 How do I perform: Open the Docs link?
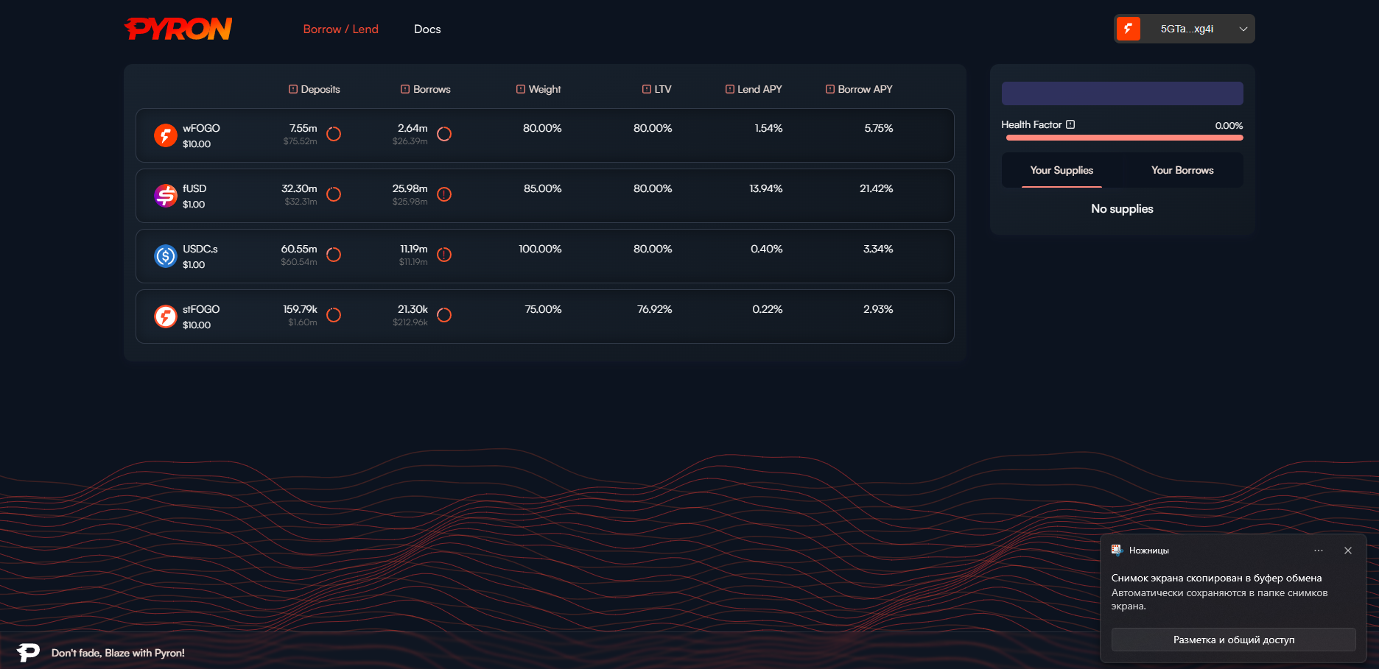[x=427, y=29]
